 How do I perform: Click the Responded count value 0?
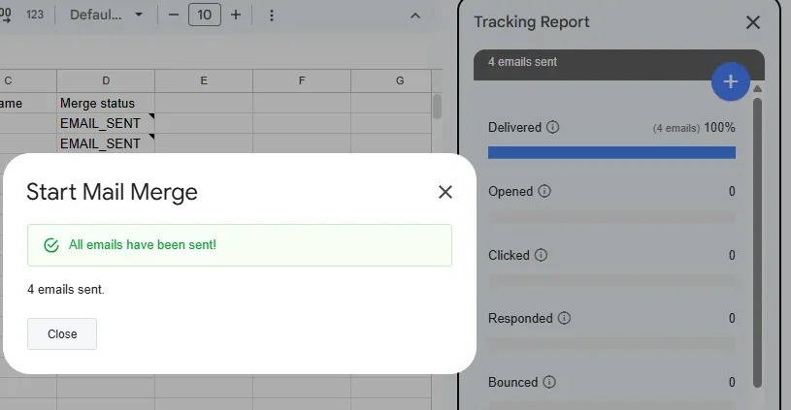click(x=732, y=318)
